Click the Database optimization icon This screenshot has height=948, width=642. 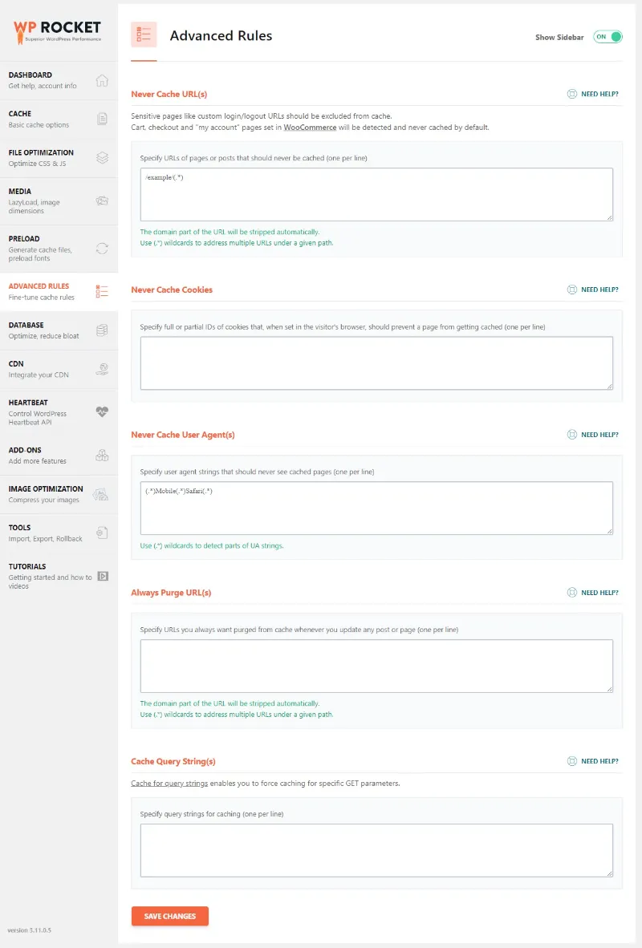tap(102, 330)
